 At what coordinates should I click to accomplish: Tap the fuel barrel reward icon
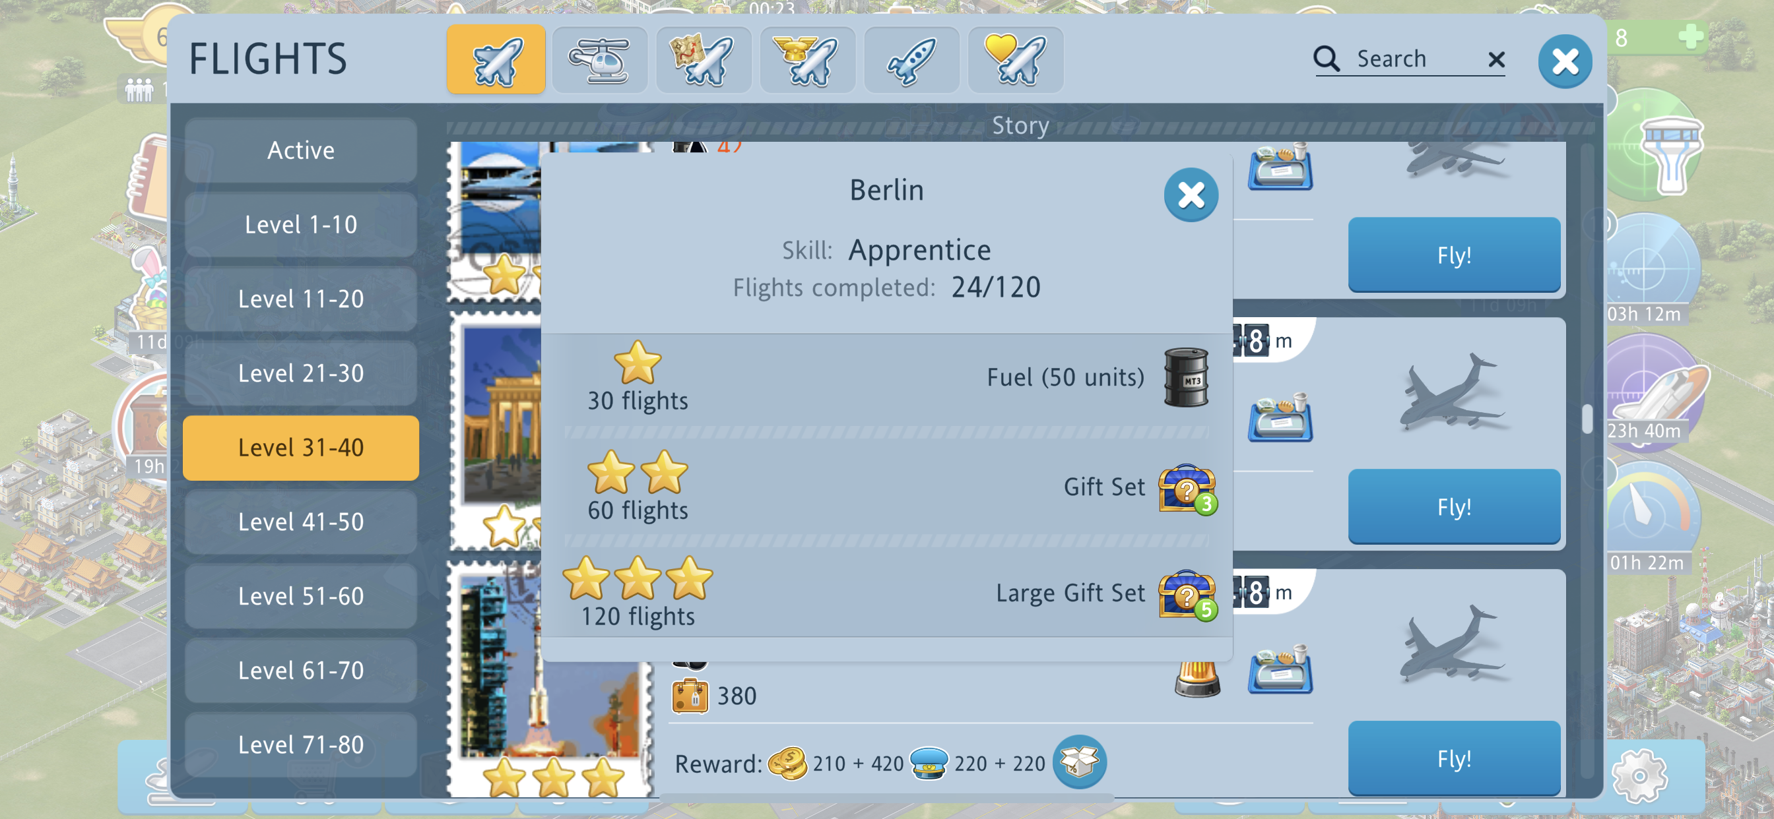(x=1186, y=378)
